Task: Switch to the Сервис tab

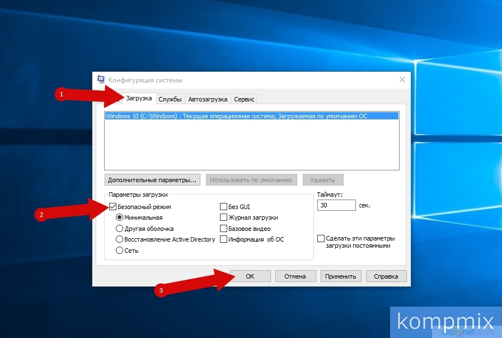Action: (244, 99)
